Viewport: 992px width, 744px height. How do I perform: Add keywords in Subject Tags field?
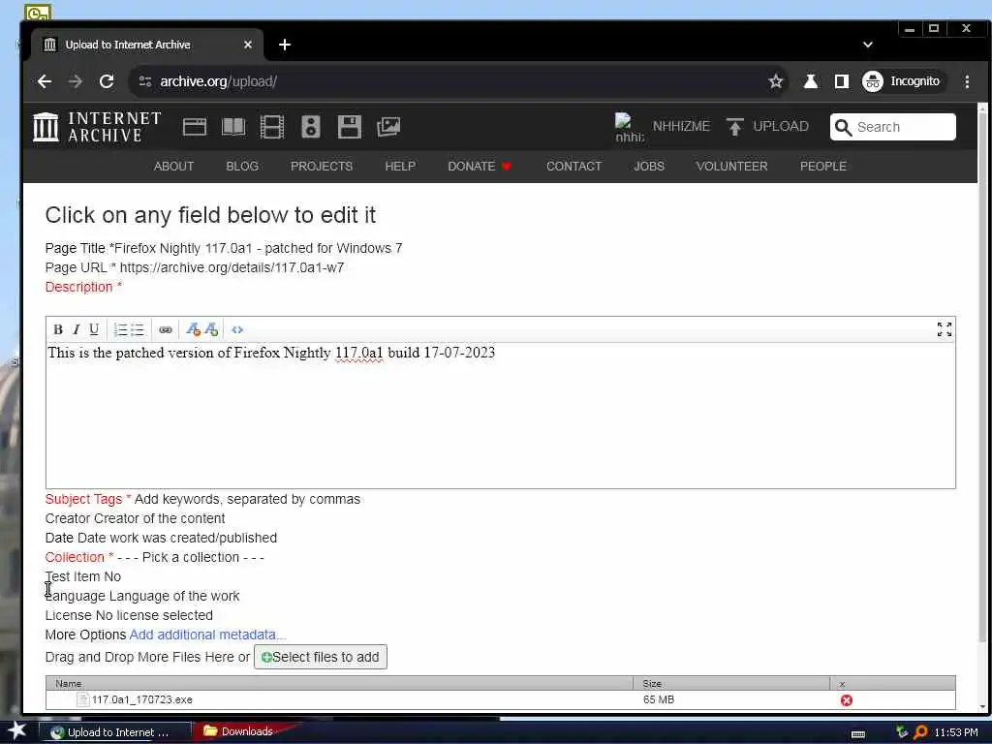coord(247,499)
